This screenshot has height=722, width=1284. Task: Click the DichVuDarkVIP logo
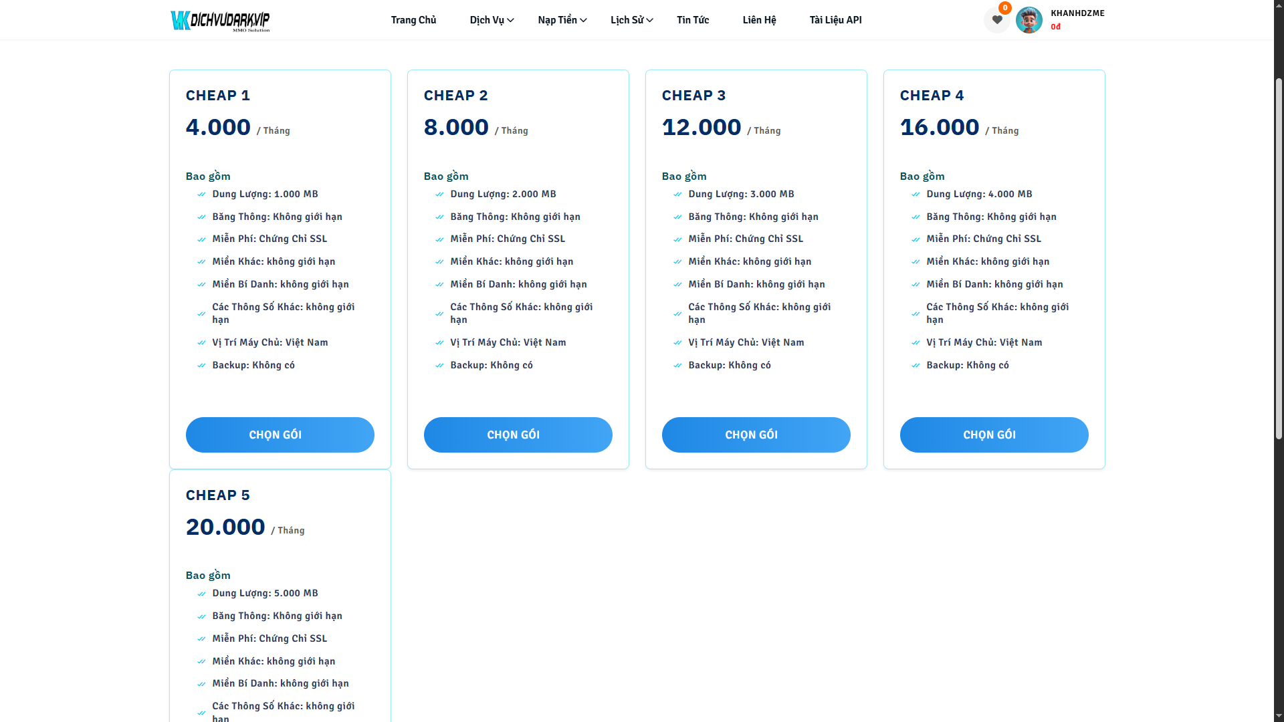pyautogui.click(x=220, y=20)
